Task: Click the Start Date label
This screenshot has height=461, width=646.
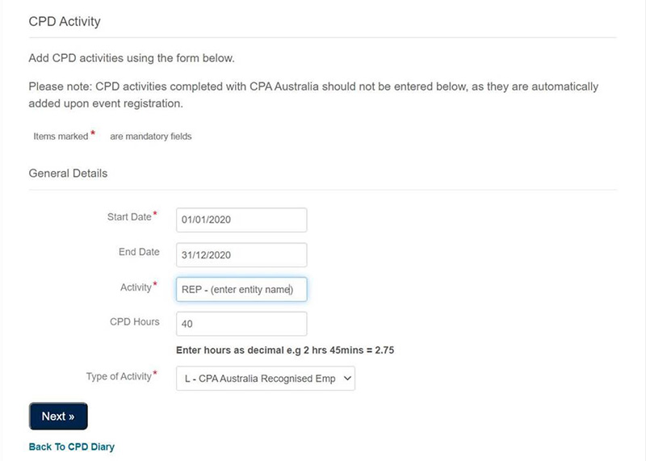Action: click(x=129, y=217)
